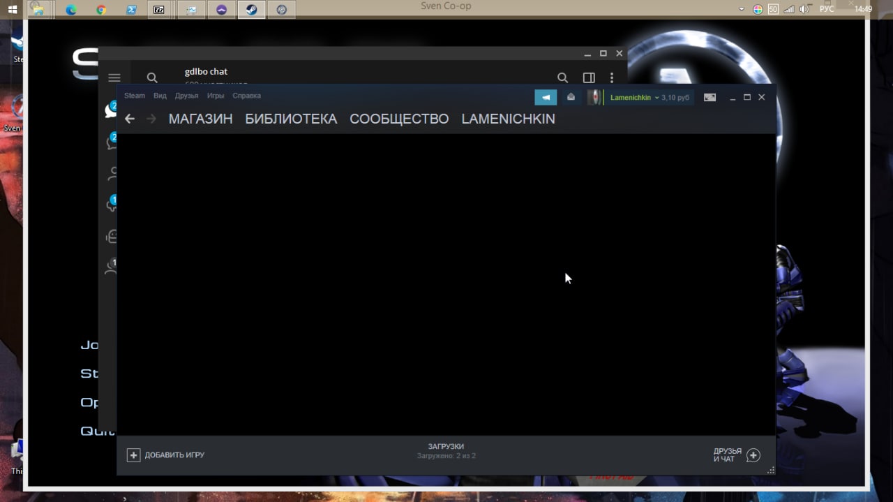Open hamburger menu in chat window

coord(114,78)
